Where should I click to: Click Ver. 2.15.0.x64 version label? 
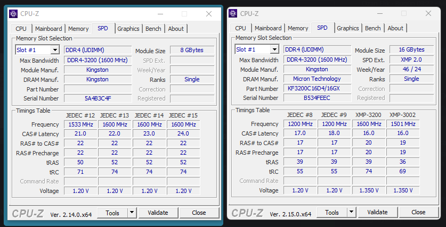[x=291, y=214]
